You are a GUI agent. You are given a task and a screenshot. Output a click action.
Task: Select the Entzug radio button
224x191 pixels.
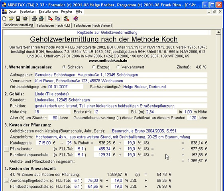94,67
